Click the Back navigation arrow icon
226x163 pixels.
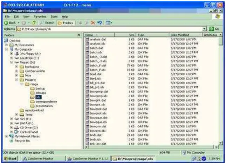pos(6,23)
